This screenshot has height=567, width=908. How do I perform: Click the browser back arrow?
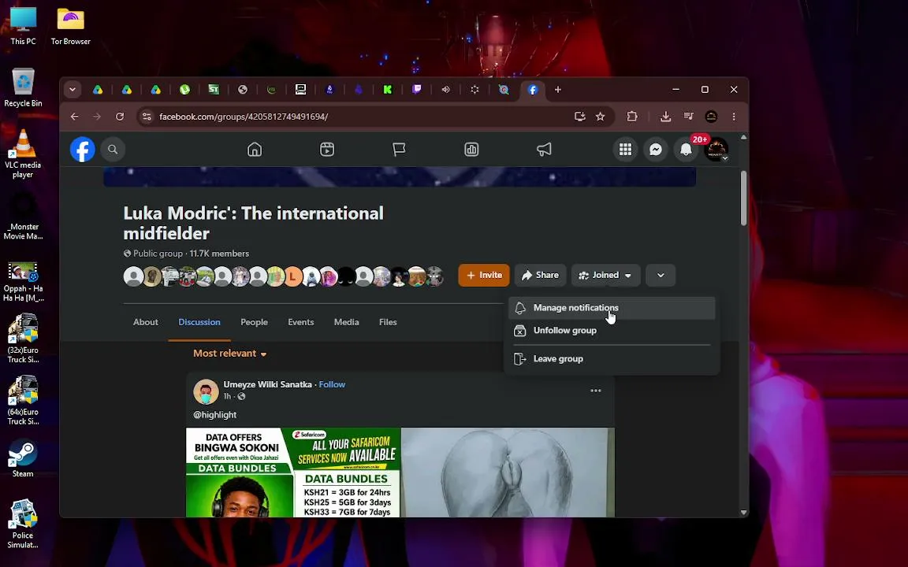[x=75, y=117]
